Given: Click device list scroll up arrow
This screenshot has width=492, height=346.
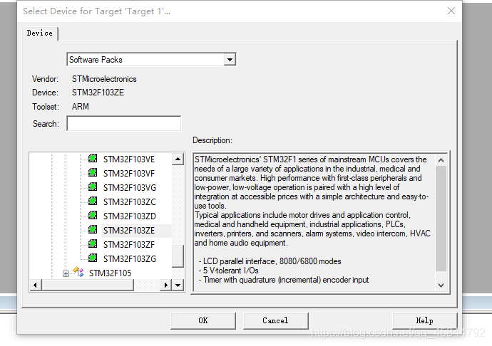Looking at the screenshot, I should click(178, 159).
